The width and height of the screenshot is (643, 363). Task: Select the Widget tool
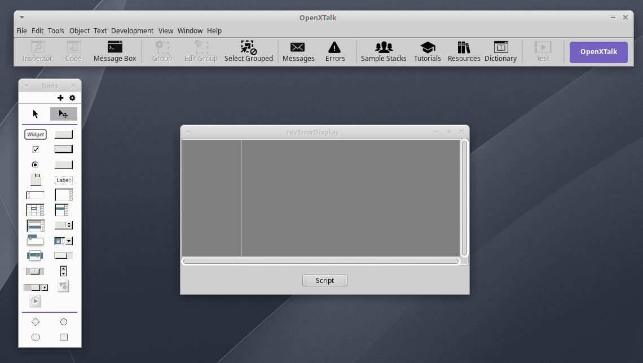tap(36, 134)
